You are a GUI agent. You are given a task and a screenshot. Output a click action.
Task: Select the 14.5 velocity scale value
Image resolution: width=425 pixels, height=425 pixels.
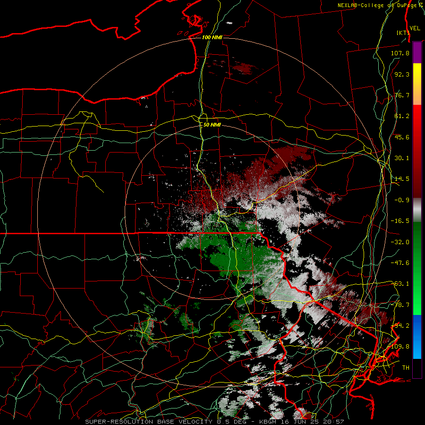point(402,179)
